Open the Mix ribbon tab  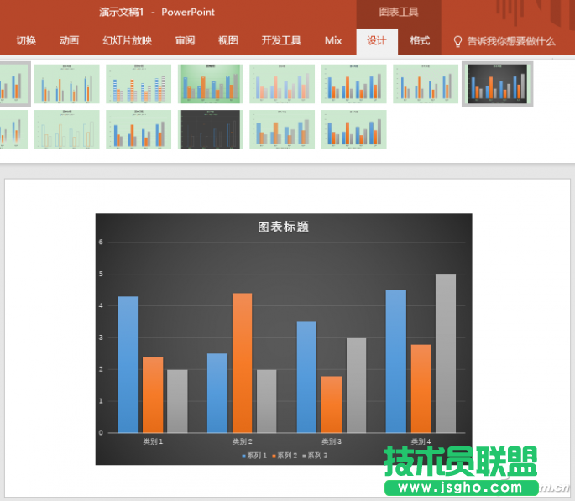click(x=333, y=40)
